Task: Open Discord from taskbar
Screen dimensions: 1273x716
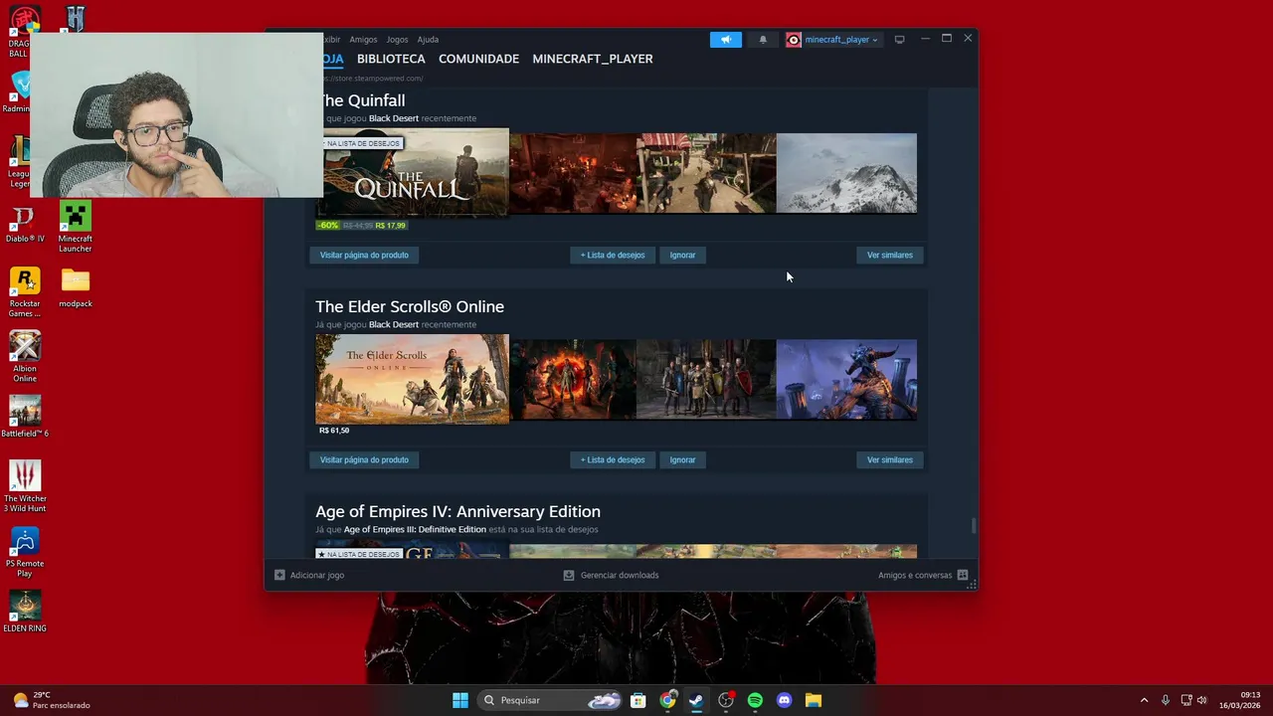Action: tap(784, 700)
